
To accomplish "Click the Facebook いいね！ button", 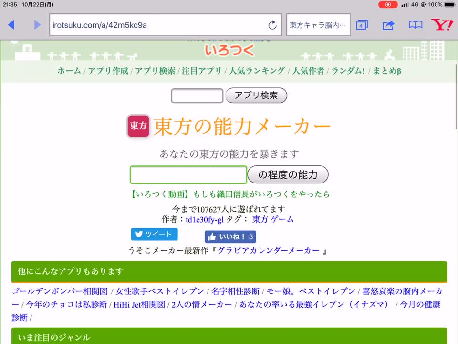I will pyautogui.click(x=230, y=236).
